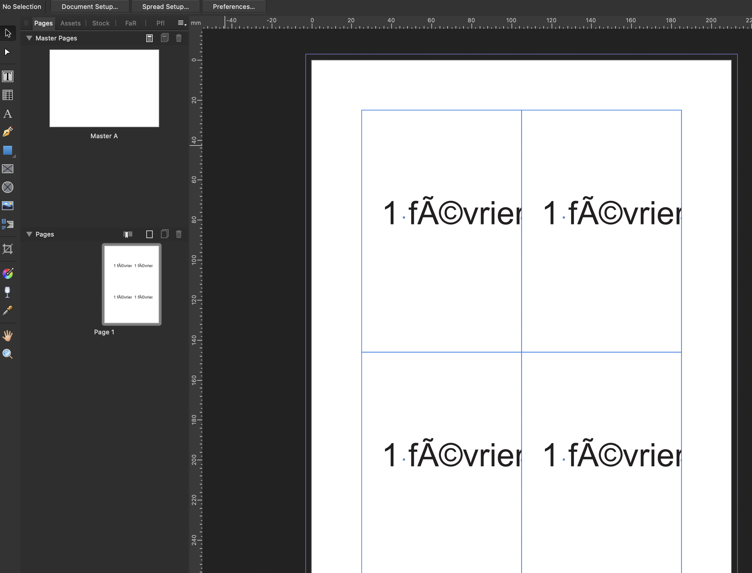Open Spread Setup dialog
Viewport: 752px width, 573px height.
point(166,6)
